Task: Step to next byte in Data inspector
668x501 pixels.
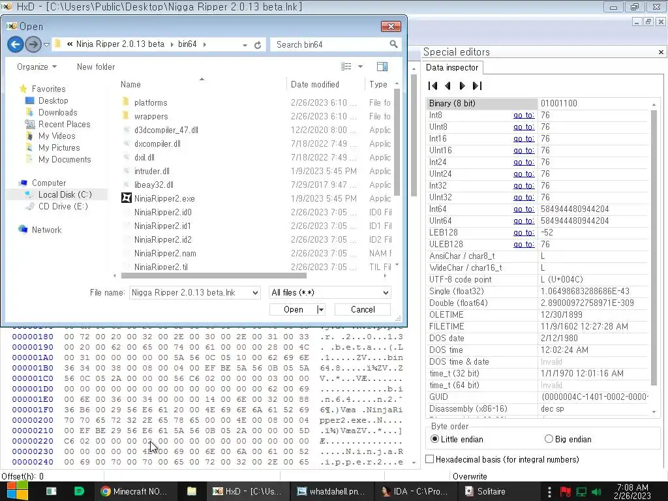Action: coord(462,85)
